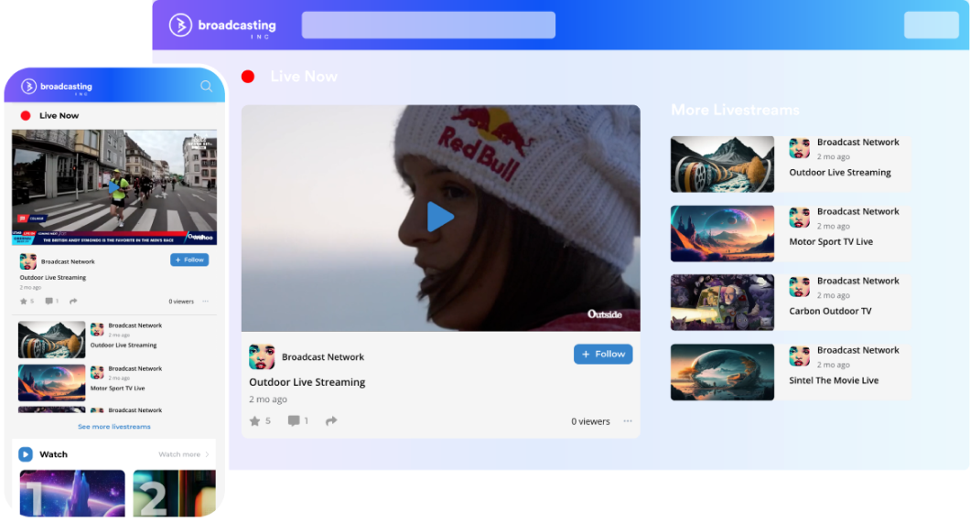Click the blue Watch play icon
This screenshot has height=521, width=970.
click(x=26, y=454)
